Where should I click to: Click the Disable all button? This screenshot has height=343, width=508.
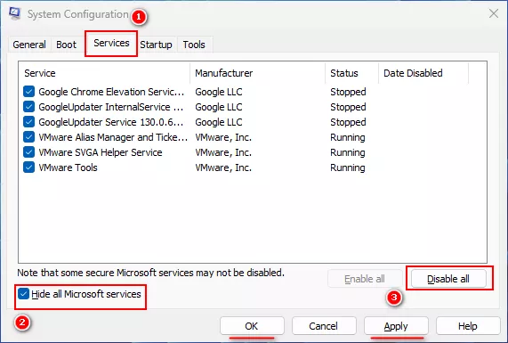click(x=448, y=279)
